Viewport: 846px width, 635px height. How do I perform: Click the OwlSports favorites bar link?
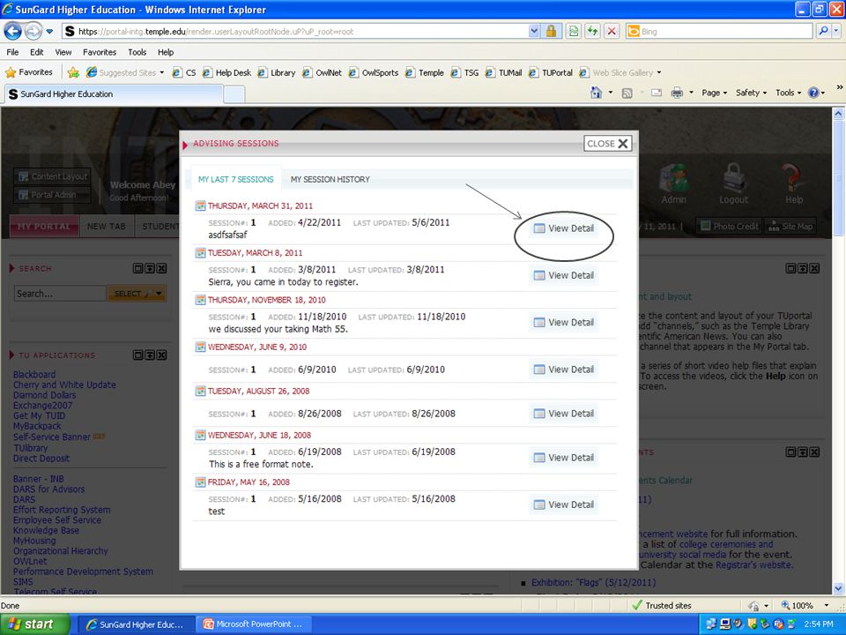pos(374,72)
